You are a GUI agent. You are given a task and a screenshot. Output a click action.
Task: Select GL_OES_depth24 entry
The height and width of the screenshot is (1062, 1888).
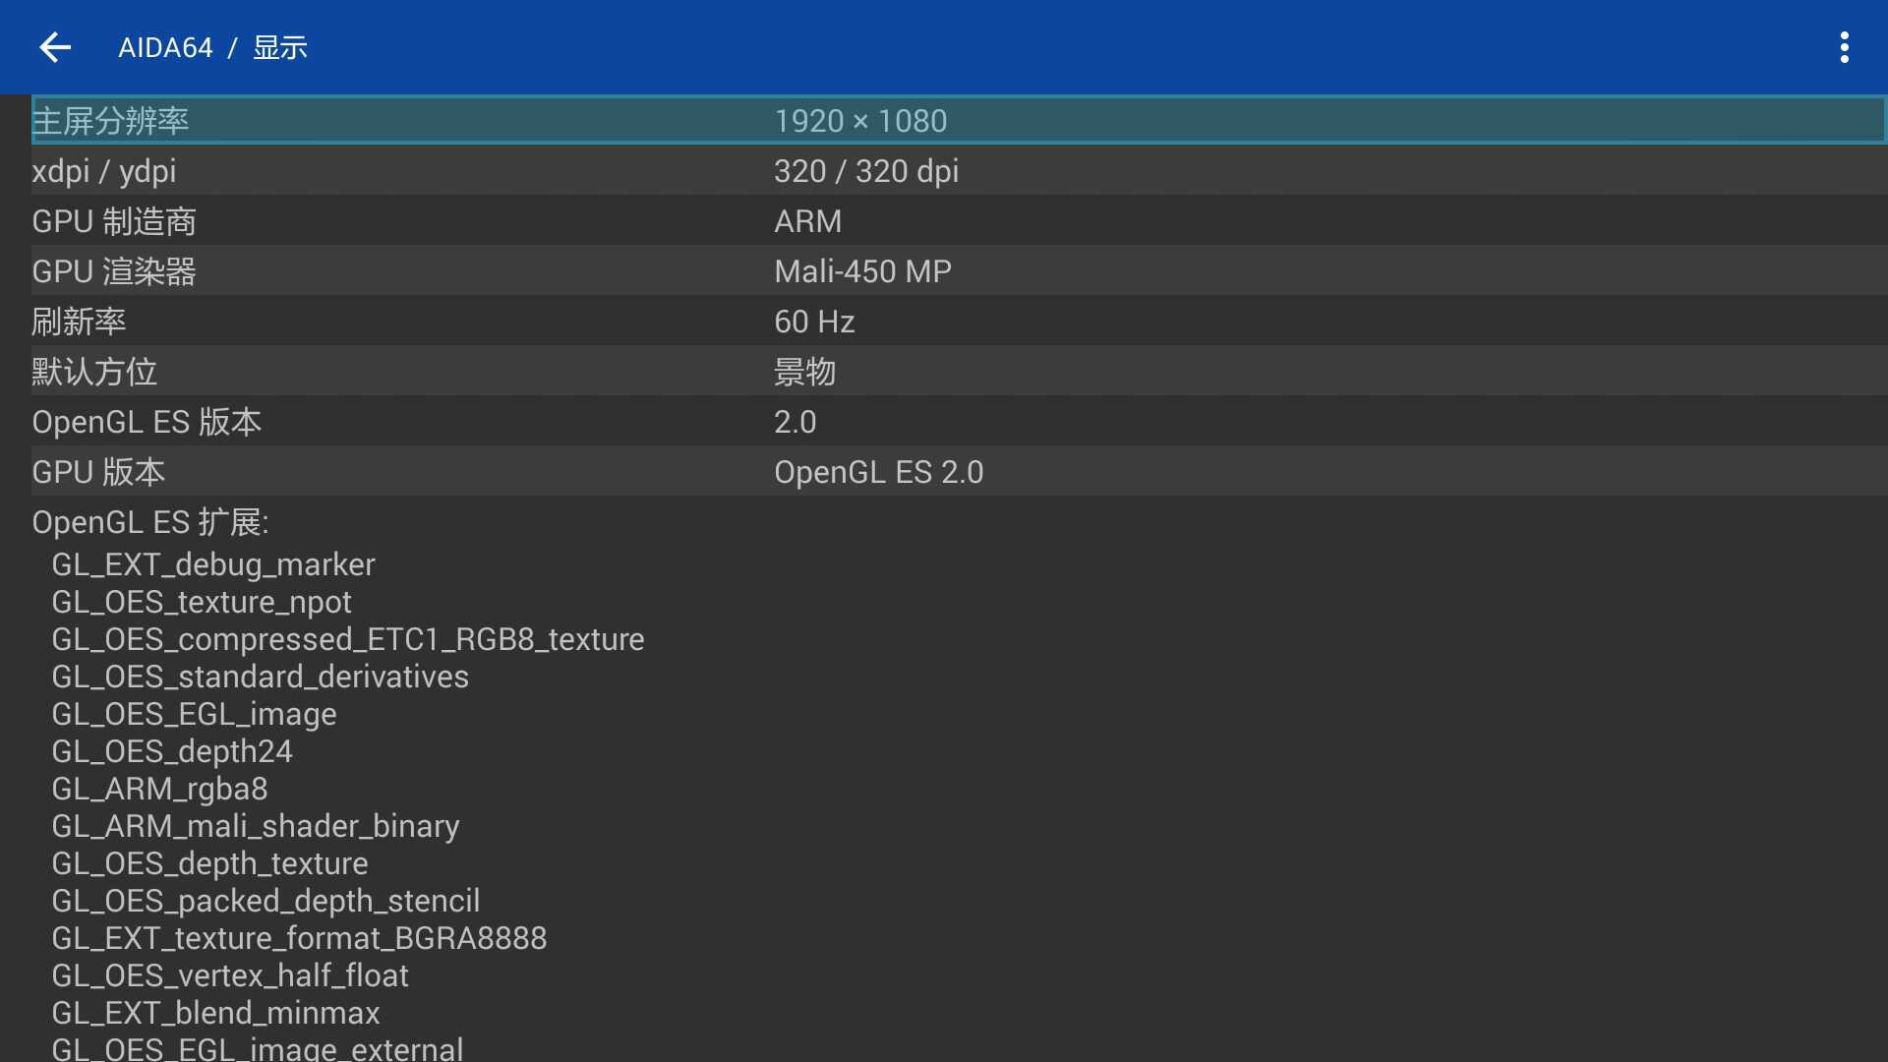(x=172, y=751)
